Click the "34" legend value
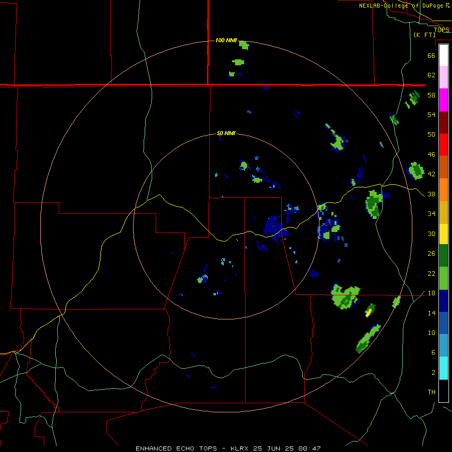The image size is (452, 452). pyautogui.click(x=431, y=214)
